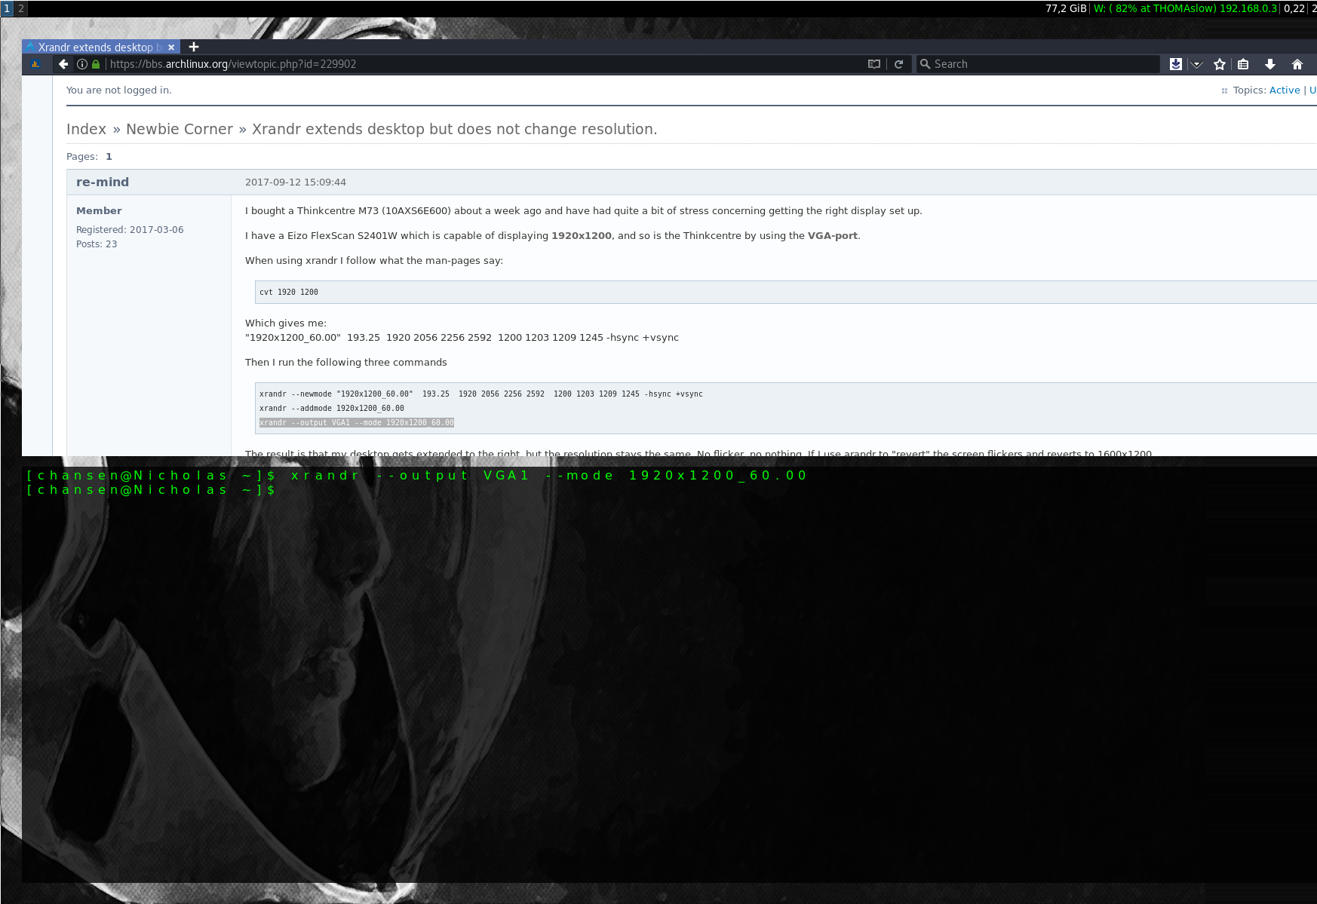Click the 0,22 load status entry
This screenshot has width=1317, height=904.
[x=1294, y=8]
